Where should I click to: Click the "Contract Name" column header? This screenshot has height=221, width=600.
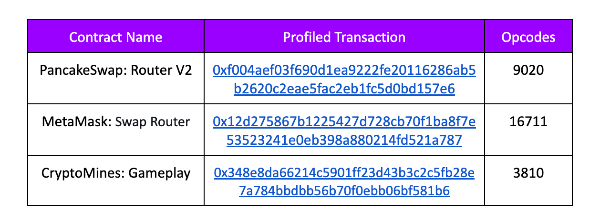116,37
